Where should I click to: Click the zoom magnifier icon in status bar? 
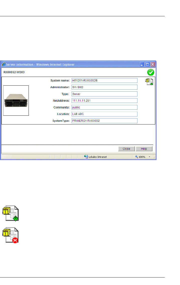(136, 157)
